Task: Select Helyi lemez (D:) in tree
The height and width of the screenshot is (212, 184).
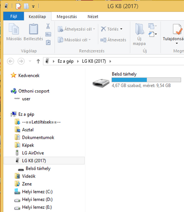Action: pos(37,200)
